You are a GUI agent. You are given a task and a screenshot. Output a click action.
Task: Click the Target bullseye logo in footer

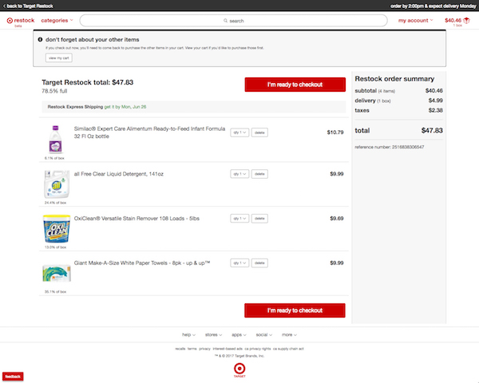tap(239, 369)
